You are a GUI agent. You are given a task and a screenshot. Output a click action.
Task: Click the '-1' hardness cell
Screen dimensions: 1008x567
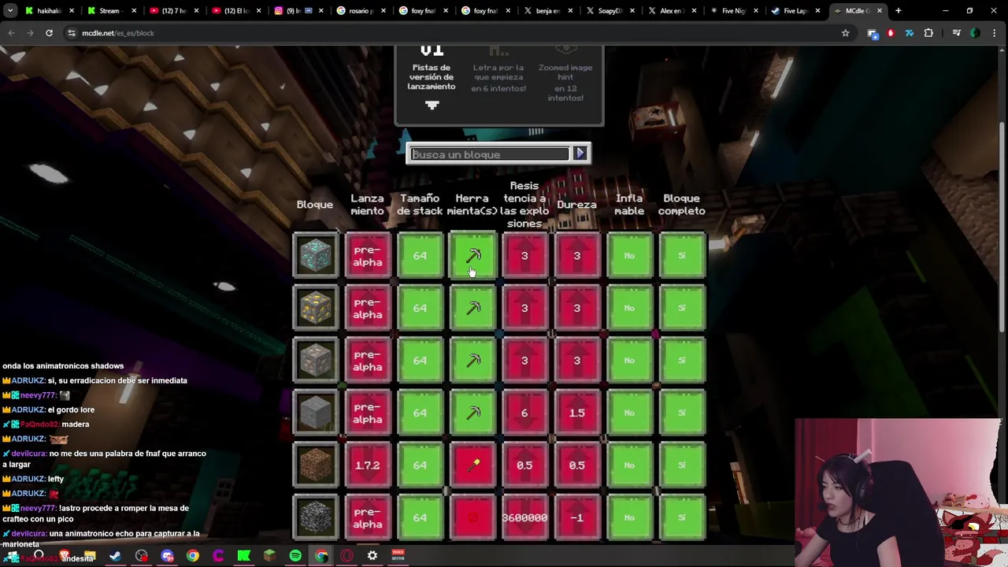coord(576,517)
